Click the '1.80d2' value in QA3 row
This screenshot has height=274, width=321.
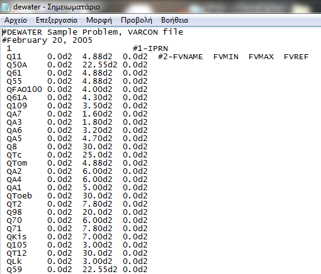pyautogui.click(x=98, y=122)
